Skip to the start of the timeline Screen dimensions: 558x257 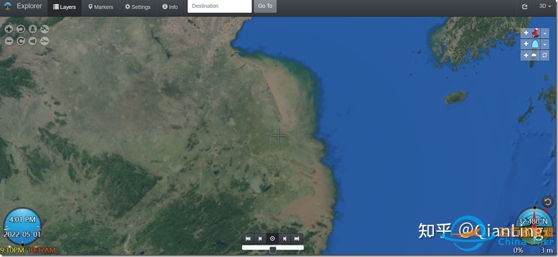[248, 238]
